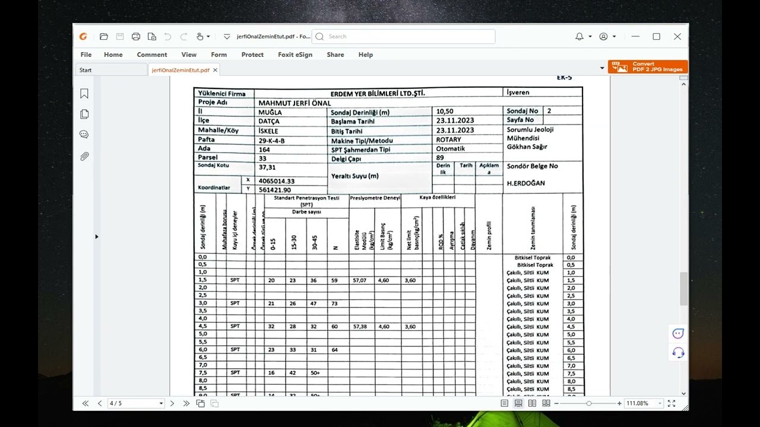Go to the next page
This screenshot has width=760, height=427.
tap(172, 403)
